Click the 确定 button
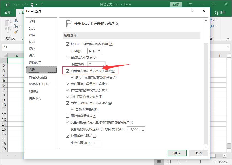Viewport: 232px width, 165px height. (x=177, y=153)
